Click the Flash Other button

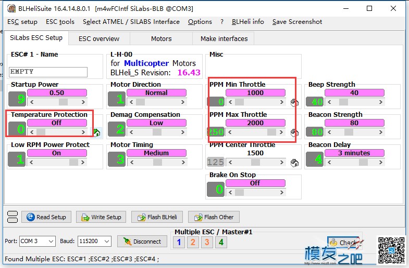coord(214,217)
